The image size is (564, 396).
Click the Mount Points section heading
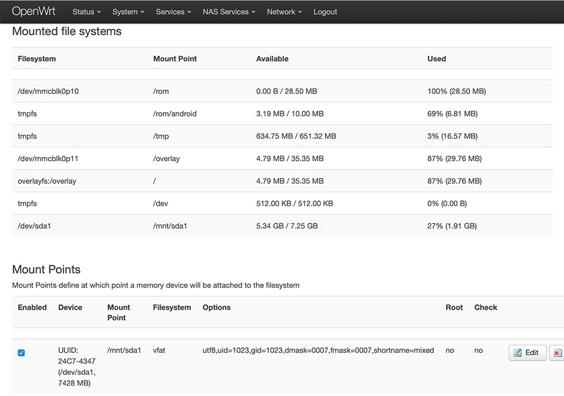click(46, 269)
